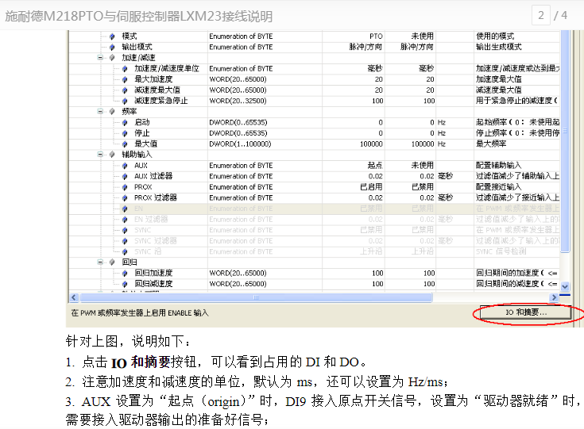This screenshot has height=429, width=584.
Task: Click the vertical scrollbar down arrow
Action: (x=566, y=285)
